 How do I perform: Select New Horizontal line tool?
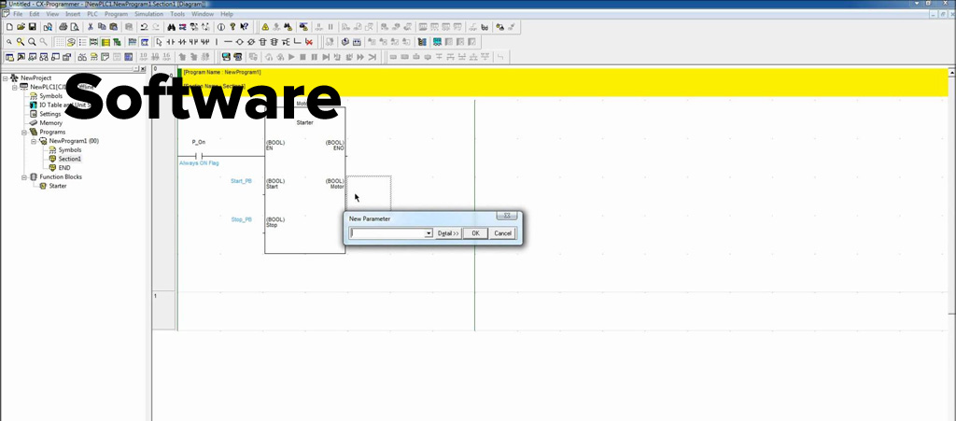(228, 42)
